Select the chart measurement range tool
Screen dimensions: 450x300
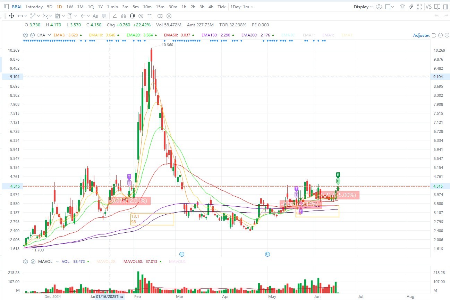[58, 16]
